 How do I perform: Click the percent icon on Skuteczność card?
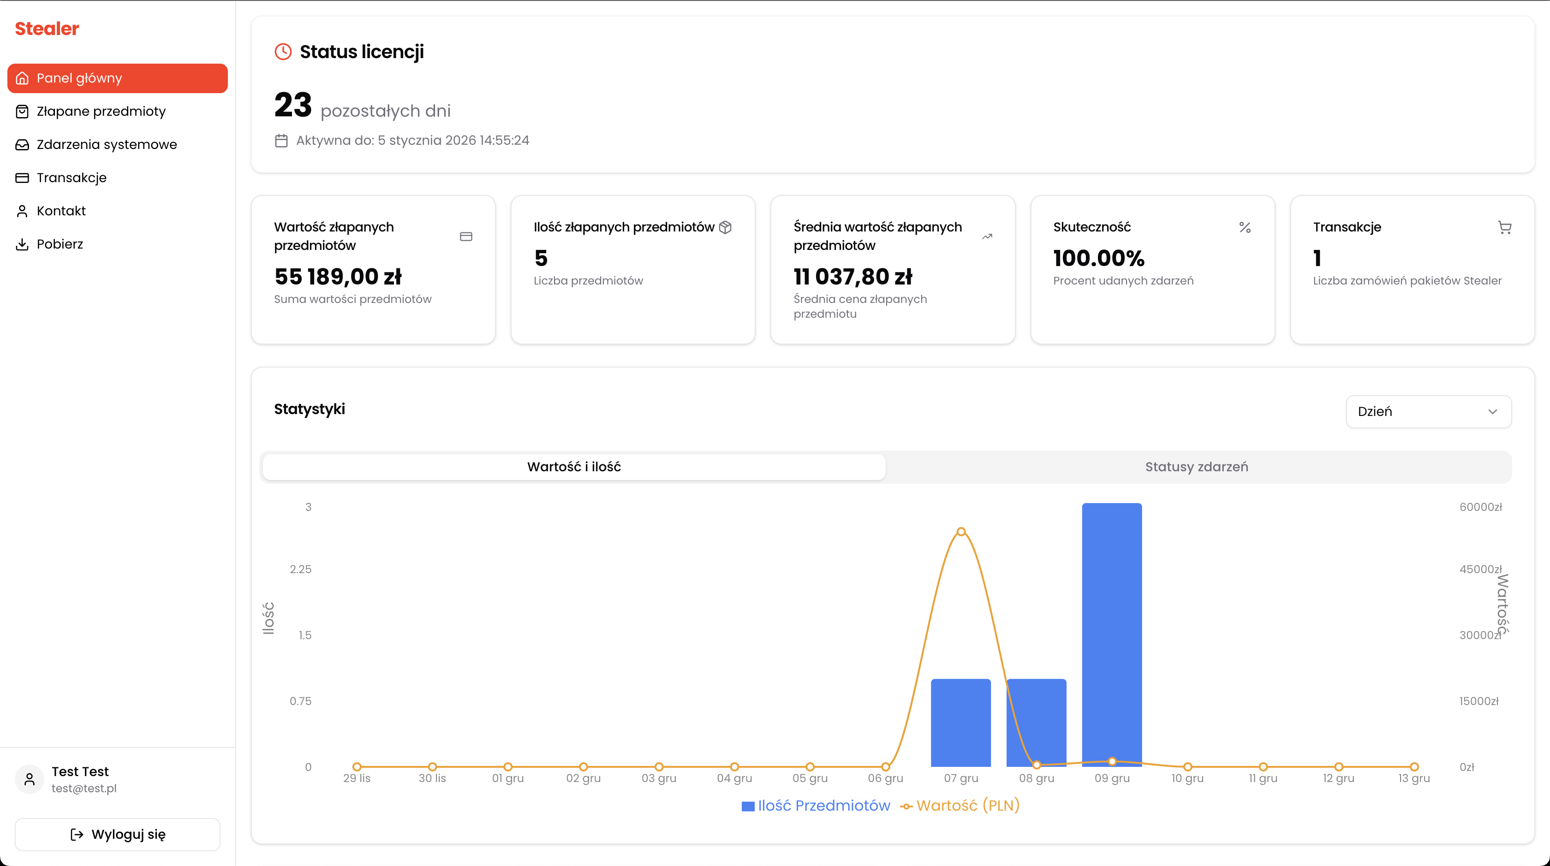[1245, 227]
